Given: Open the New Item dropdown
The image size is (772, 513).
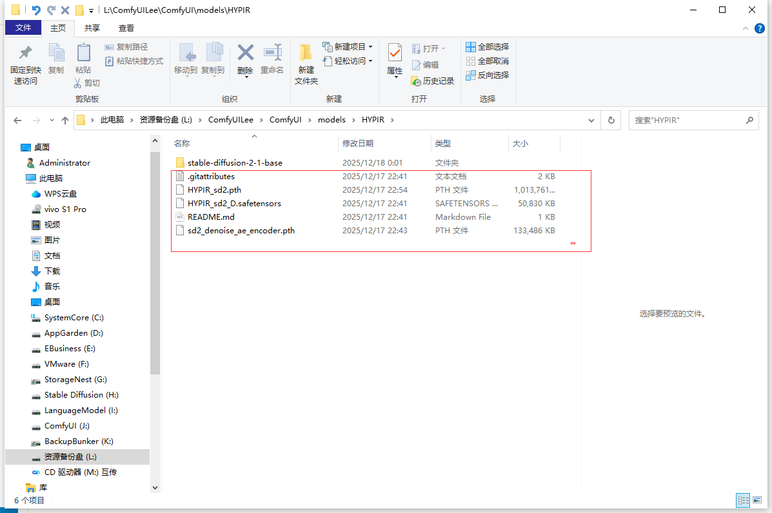Looking at the screenshot, I should point(348,47).
